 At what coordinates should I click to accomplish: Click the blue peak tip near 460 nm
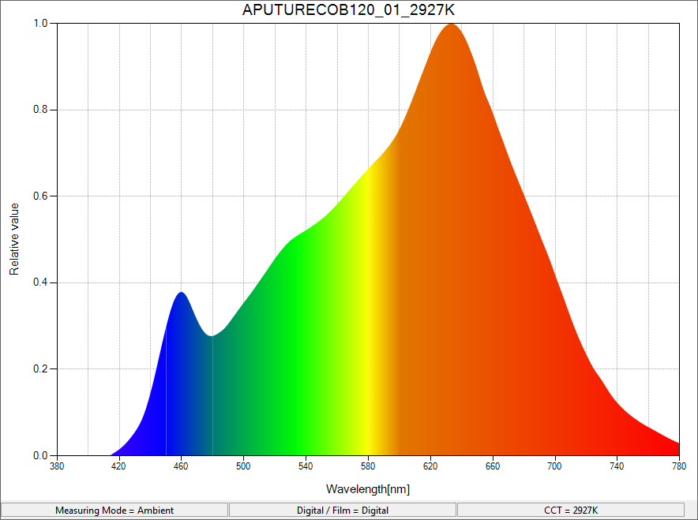(x=182, y=294)
